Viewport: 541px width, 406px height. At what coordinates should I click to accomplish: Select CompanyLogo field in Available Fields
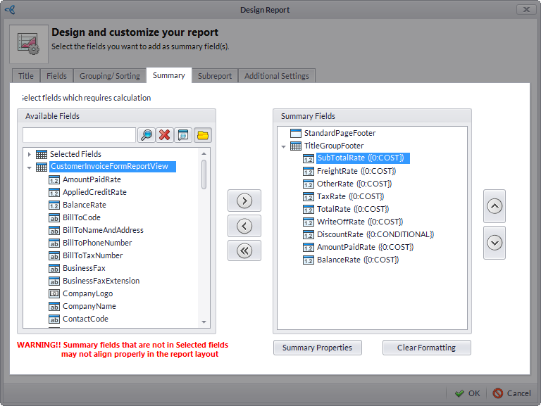click(x=89, y=293)
